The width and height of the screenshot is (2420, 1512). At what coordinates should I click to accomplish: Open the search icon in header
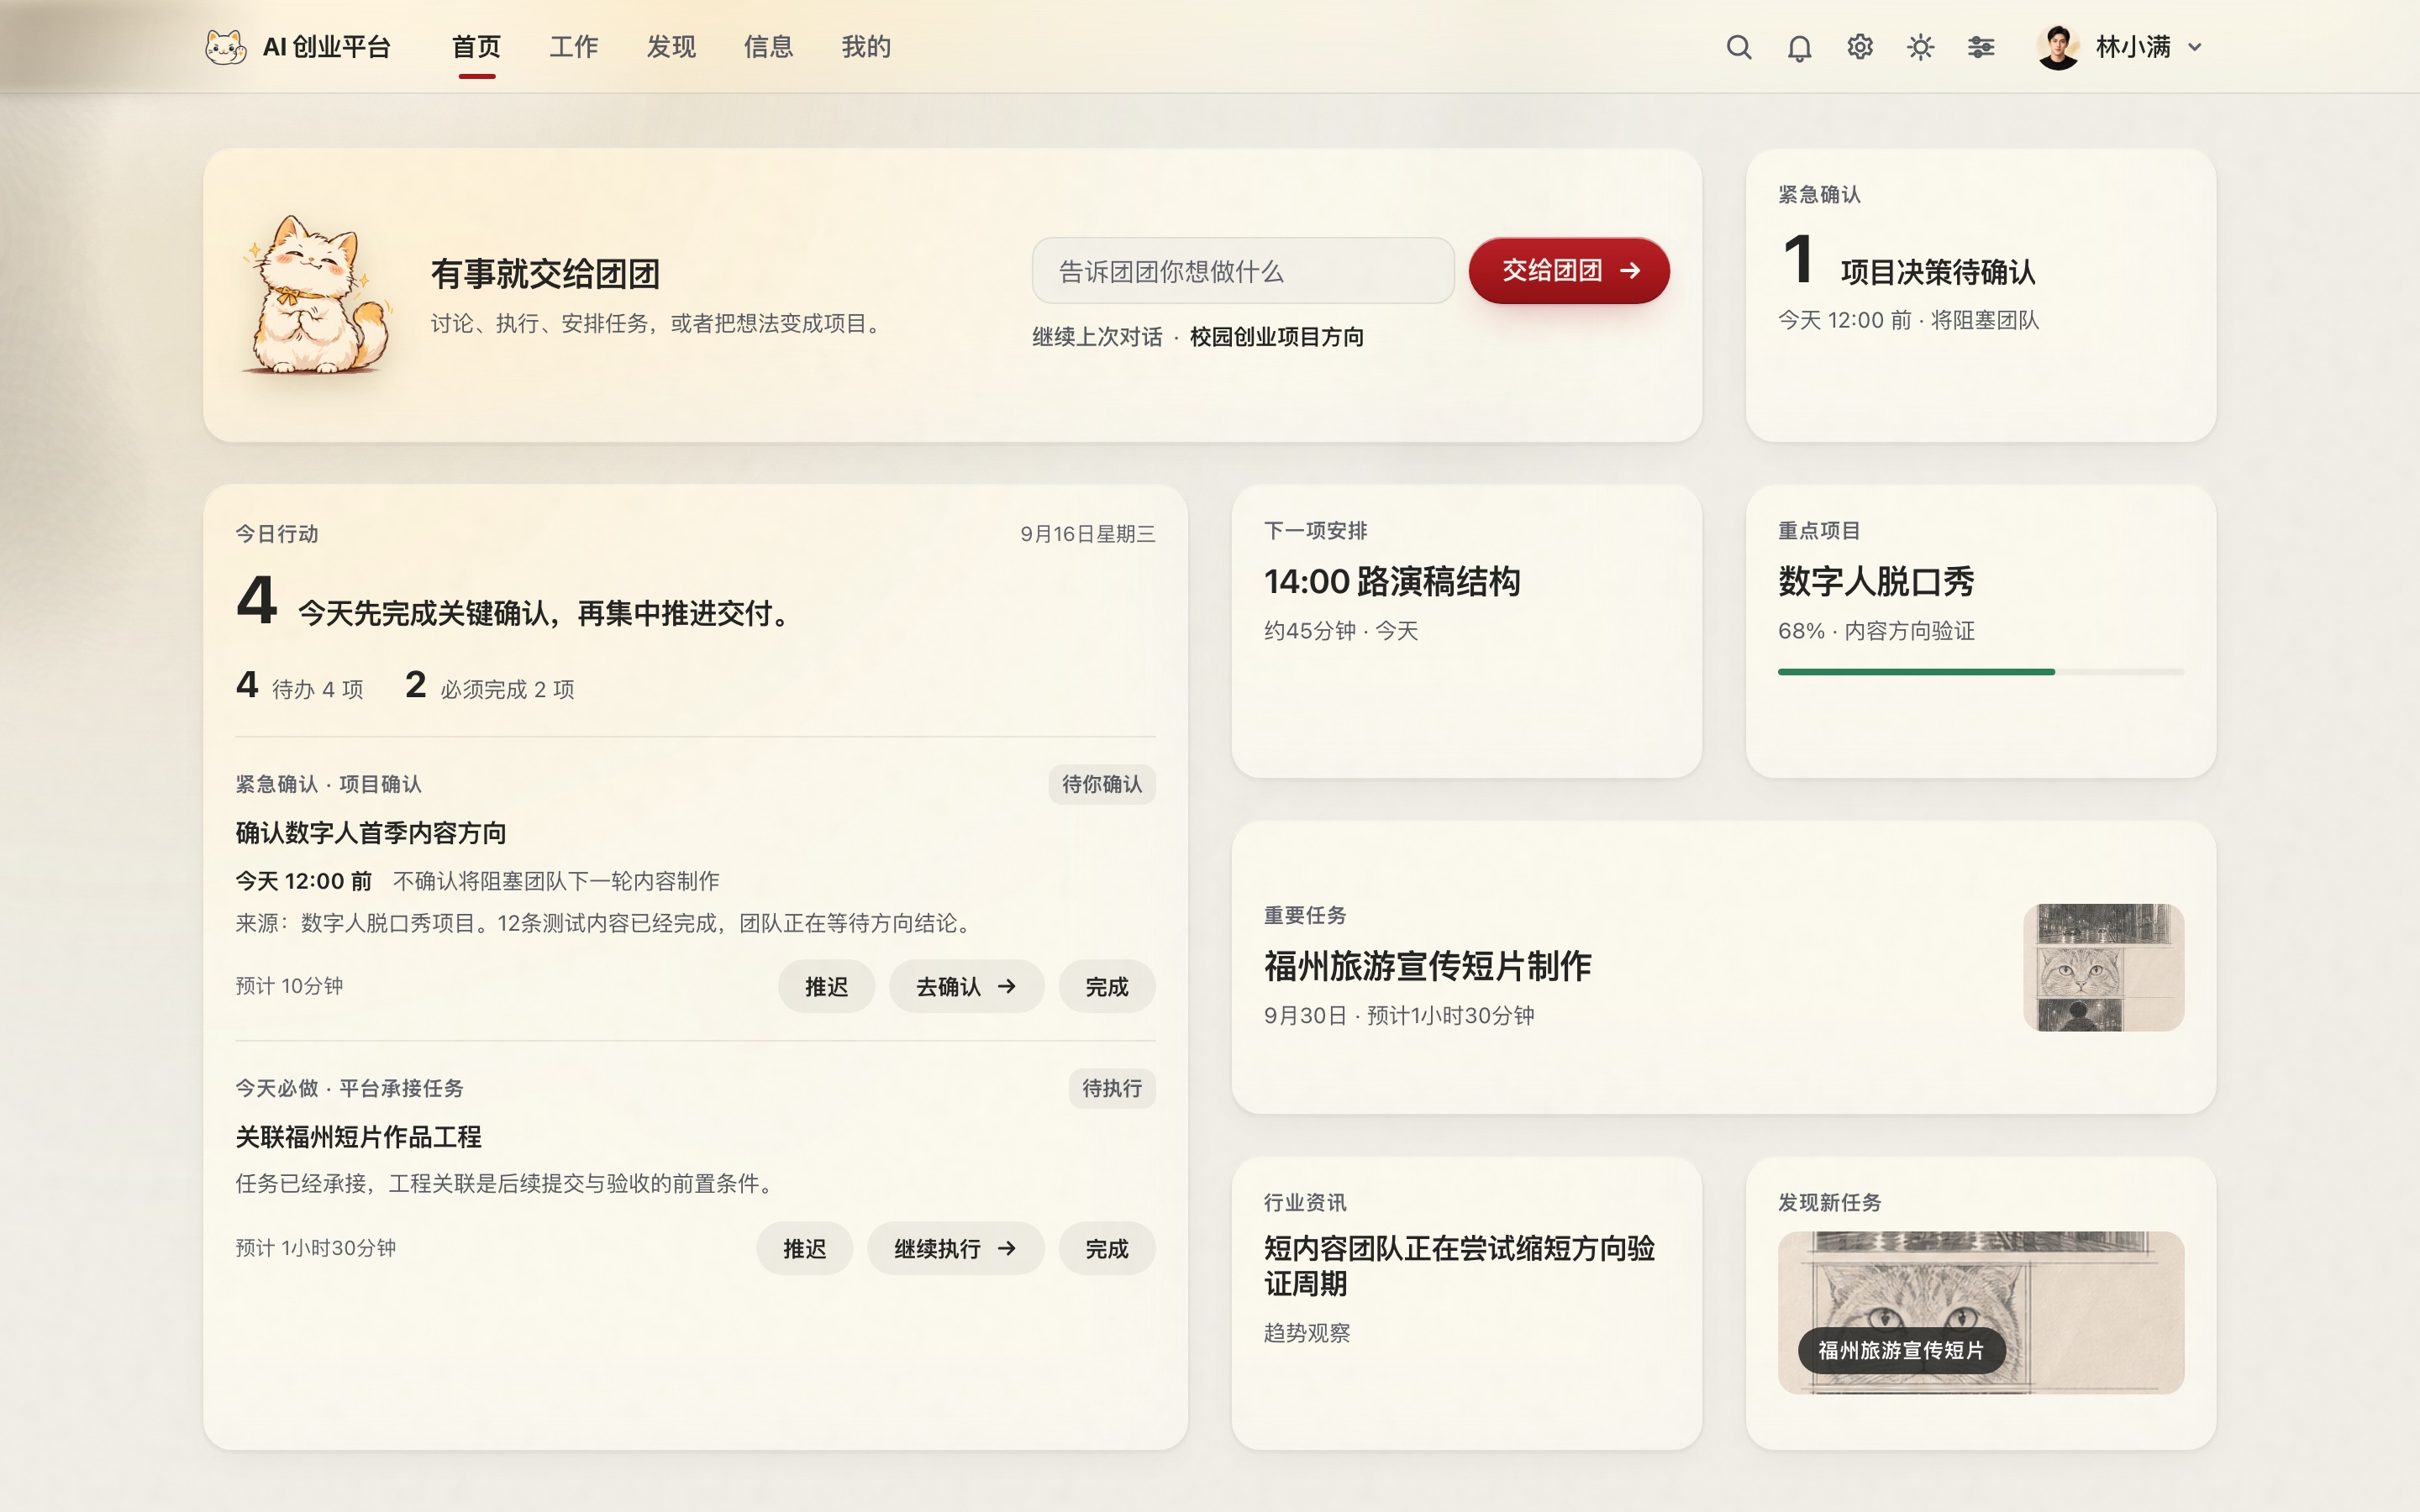tap(1738, 47)
